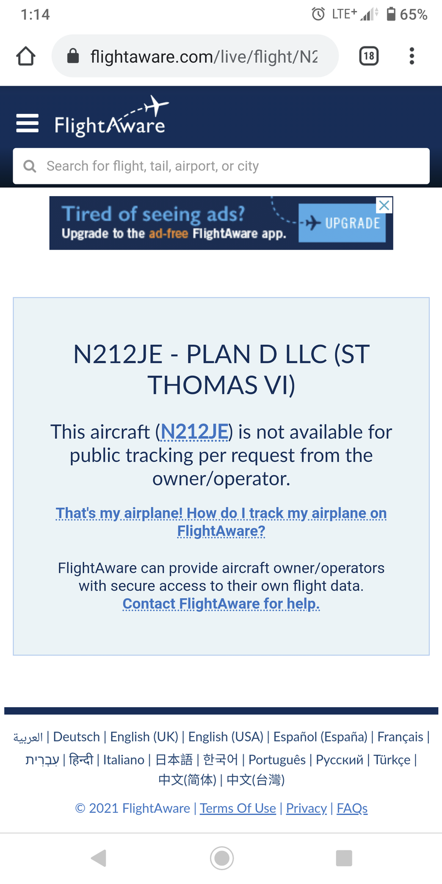Open the FlightAware hamburger menu

[28, 123]
